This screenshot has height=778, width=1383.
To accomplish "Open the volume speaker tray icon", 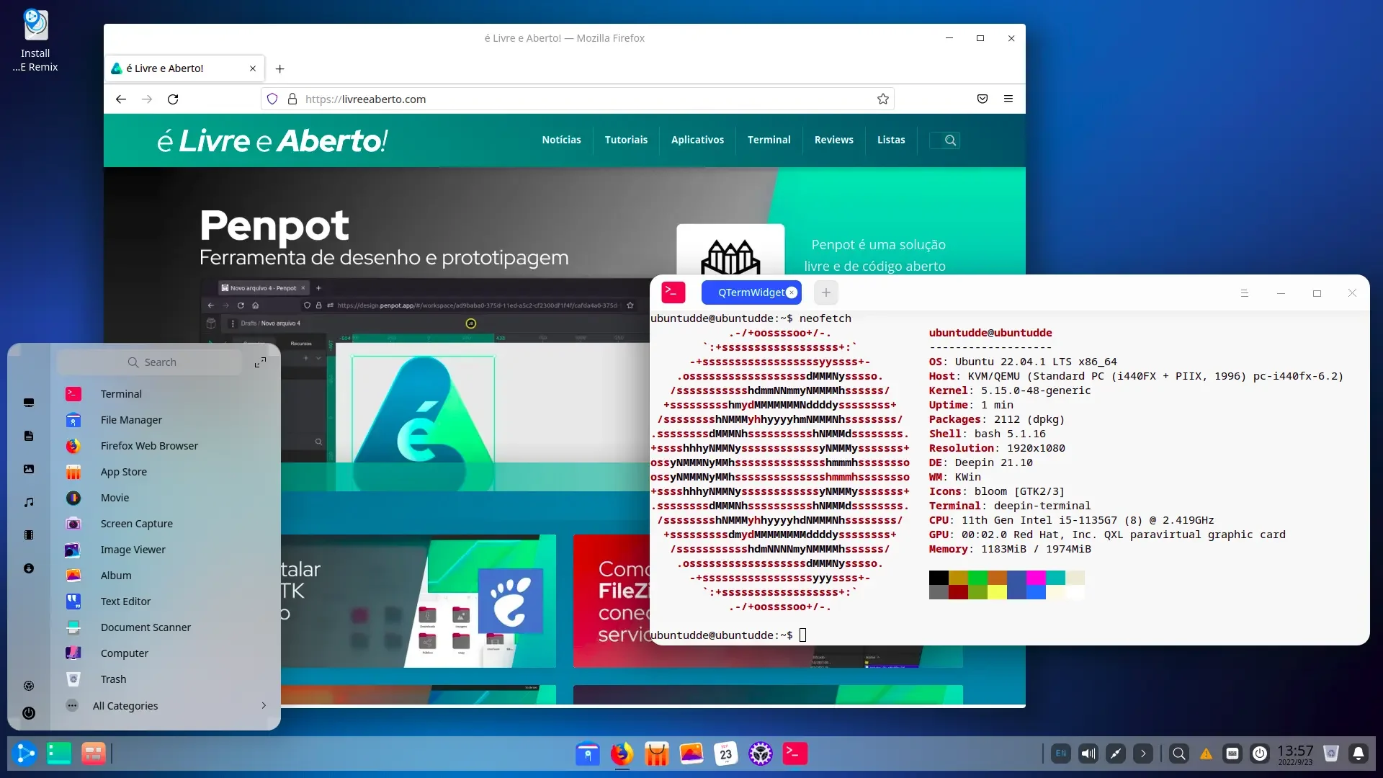I will [x=1088, y=754].
